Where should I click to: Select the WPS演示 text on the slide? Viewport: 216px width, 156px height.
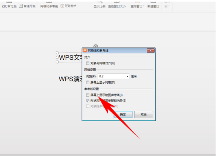pyautogui.click(x=70, y=79)
